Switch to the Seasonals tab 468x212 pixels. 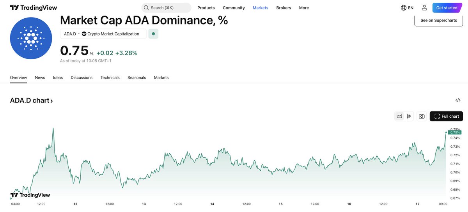[x=136, y=78]
